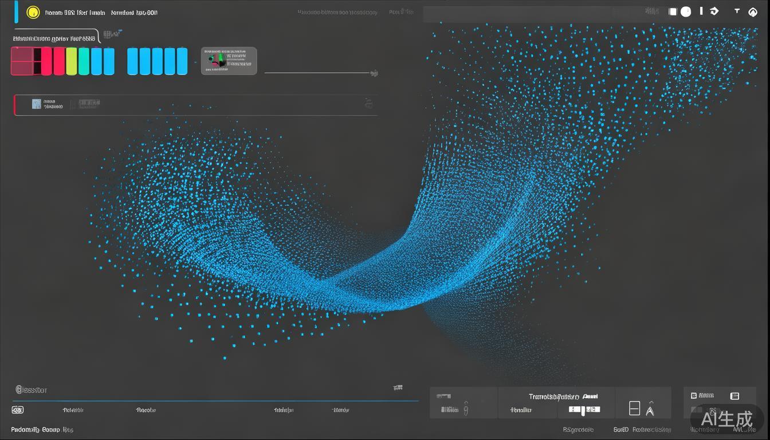The height and width of the screenshot is (440, 770).
Task: Click the white segmented control in bottom panel
Action: coord(584,410)
